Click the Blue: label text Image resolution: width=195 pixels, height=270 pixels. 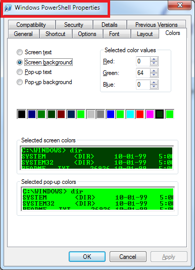pyautogui.click(x=109, y=85)
